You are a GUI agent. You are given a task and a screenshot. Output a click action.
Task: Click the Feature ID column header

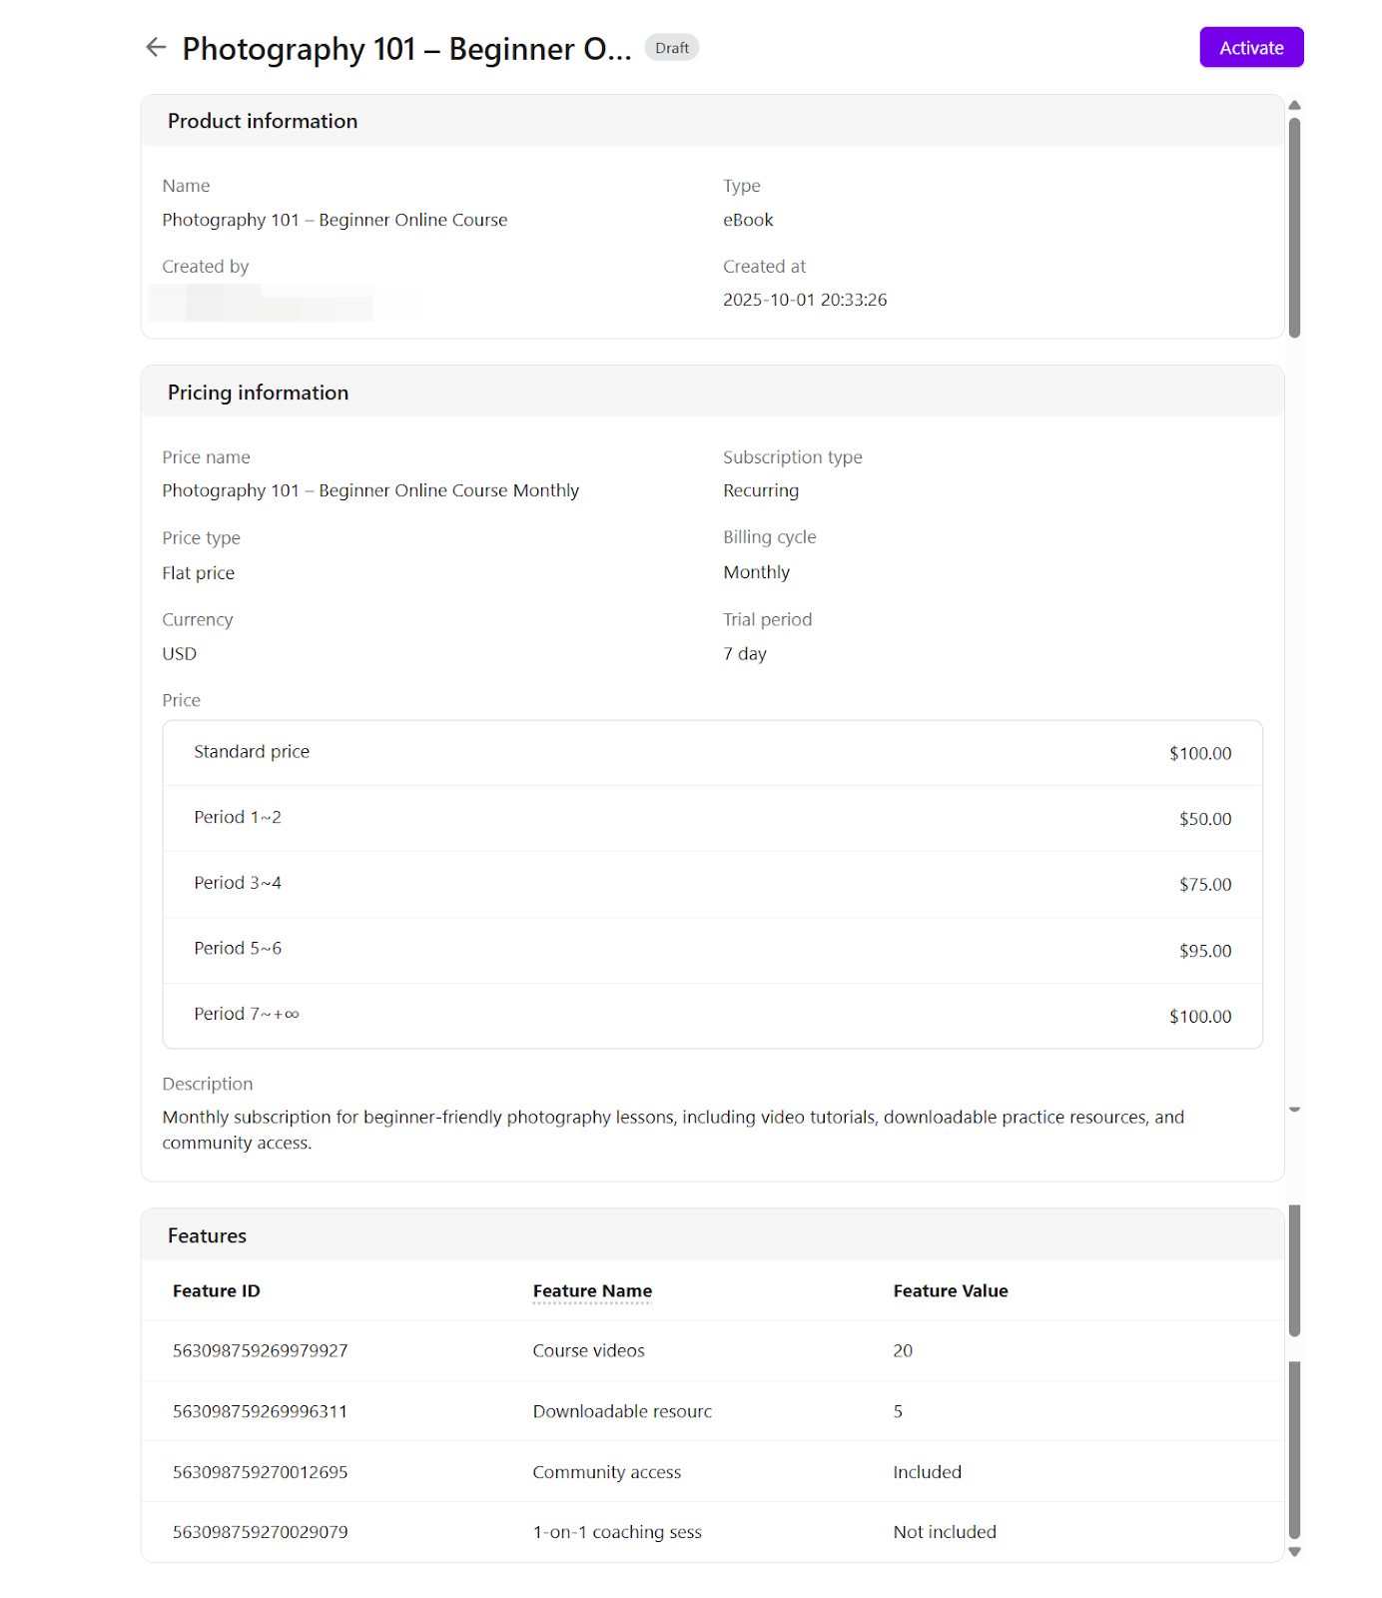[216, 1290]
